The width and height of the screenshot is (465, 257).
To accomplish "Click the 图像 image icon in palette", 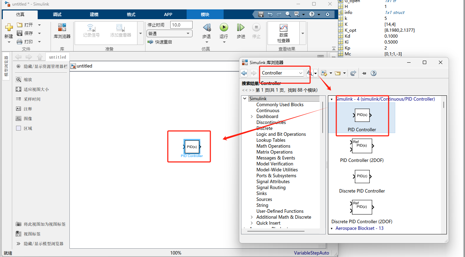I will pyautogui.click(x=18, y=118).
